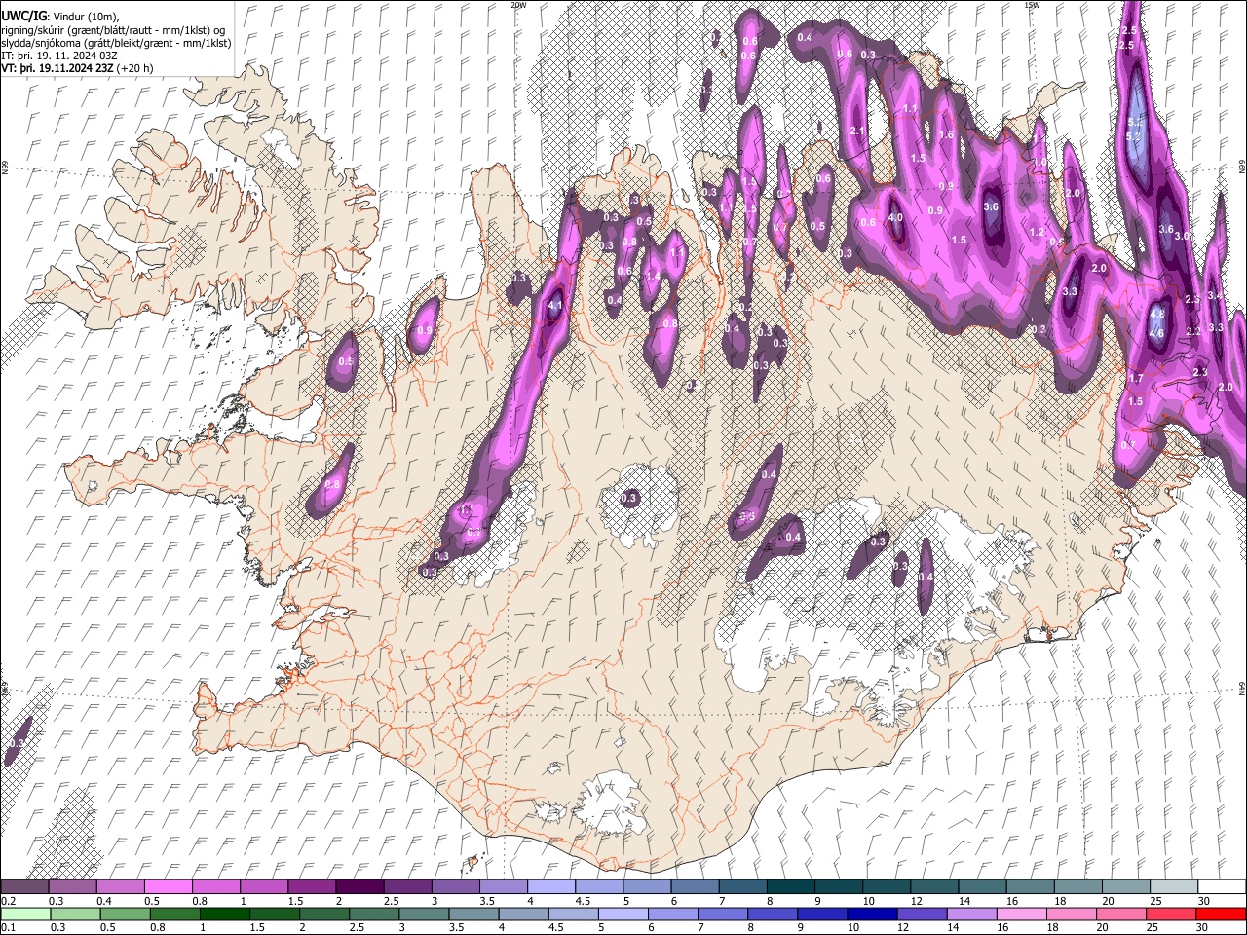Click the '3.4' precipitation value on the map
The width and height of the screenshot is (1247, 935).
click(1215, 295)
